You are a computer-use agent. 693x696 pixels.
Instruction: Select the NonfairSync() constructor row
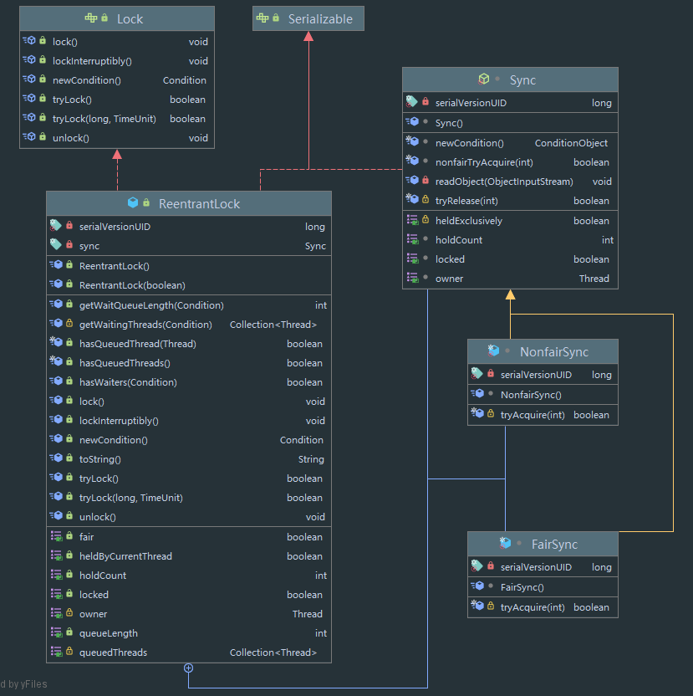(x=531, y=395)
